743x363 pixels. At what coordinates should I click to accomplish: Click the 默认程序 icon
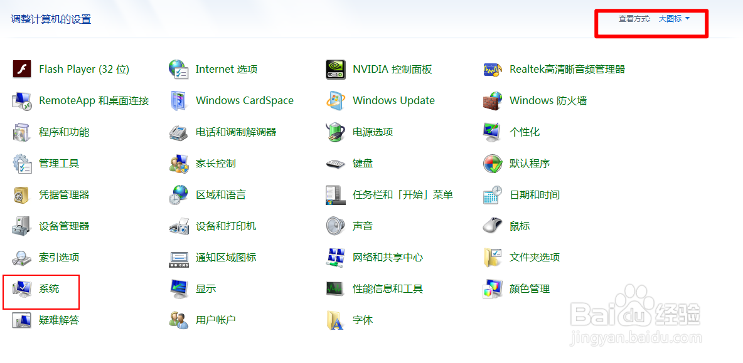(x=493, y=163)
